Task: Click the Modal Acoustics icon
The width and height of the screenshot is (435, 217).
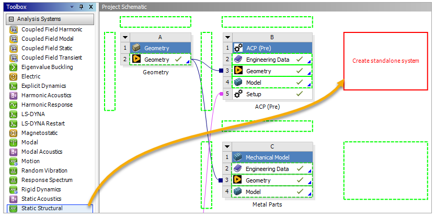Action: (13, 152)
